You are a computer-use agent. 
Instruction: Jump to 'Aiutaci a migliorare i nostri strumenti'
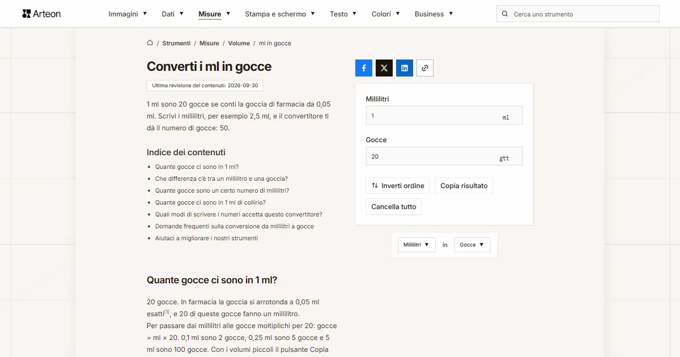(x=206, y=238)
